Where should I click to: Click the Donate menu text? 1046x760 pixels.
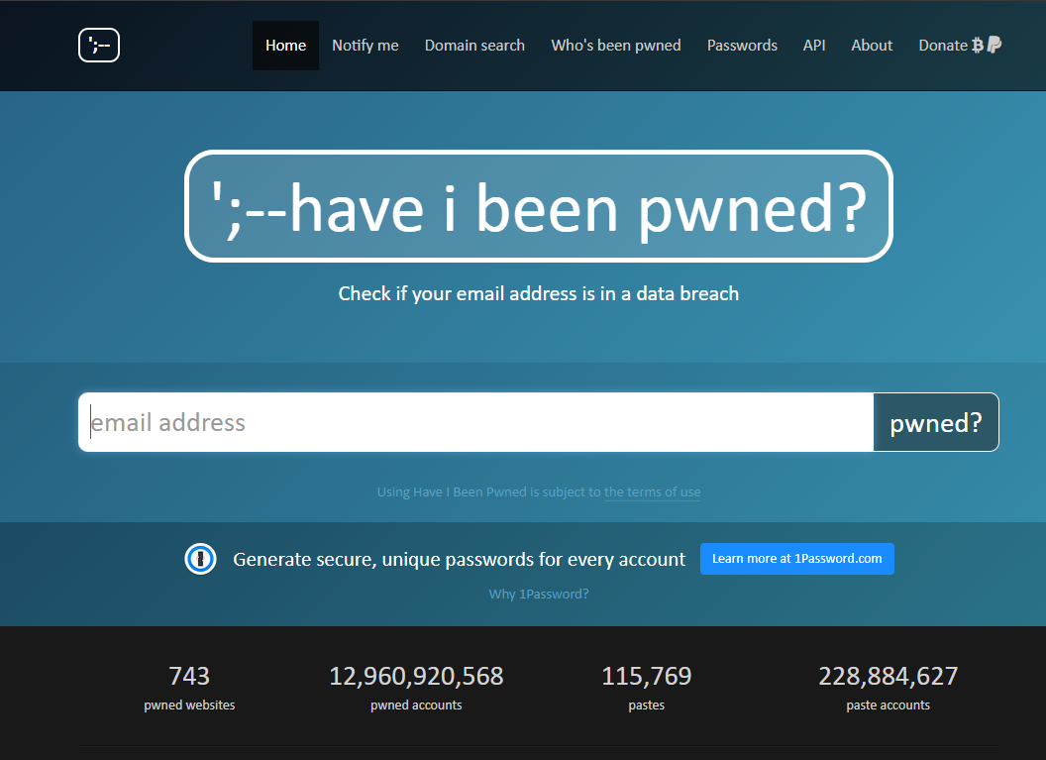[x=943, y=46]
